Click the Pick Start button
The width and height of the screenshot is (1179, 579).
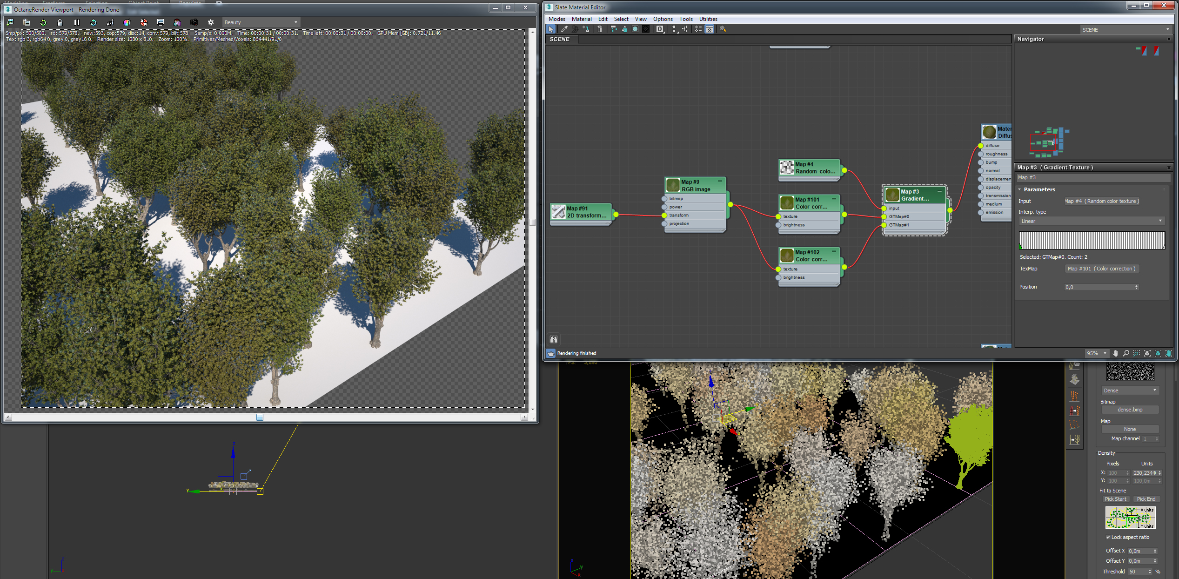[x=1115, y=499]
